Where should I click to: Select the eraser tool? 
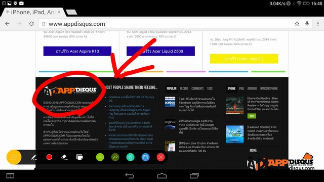point(64,157)
